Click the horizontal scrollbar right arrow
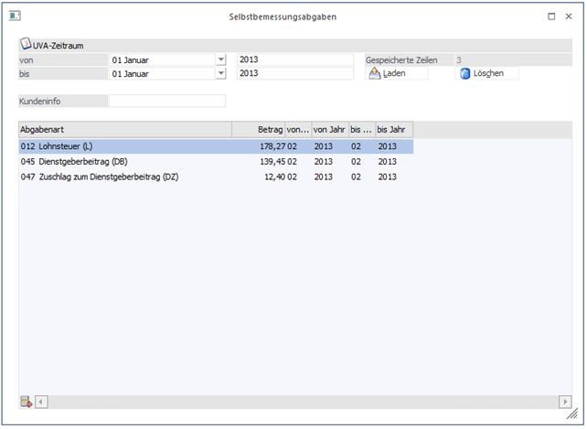The image size is (587, 429). [566, 402]
